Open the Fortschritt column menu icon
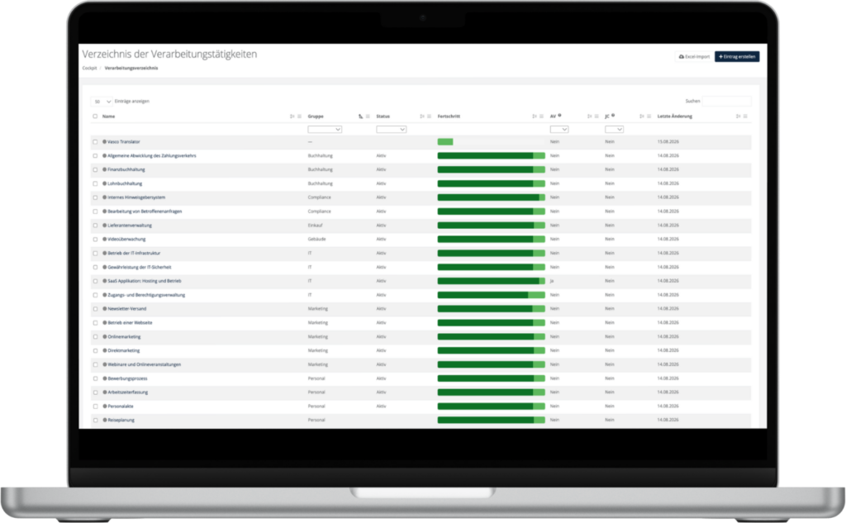 coord(542,116)
